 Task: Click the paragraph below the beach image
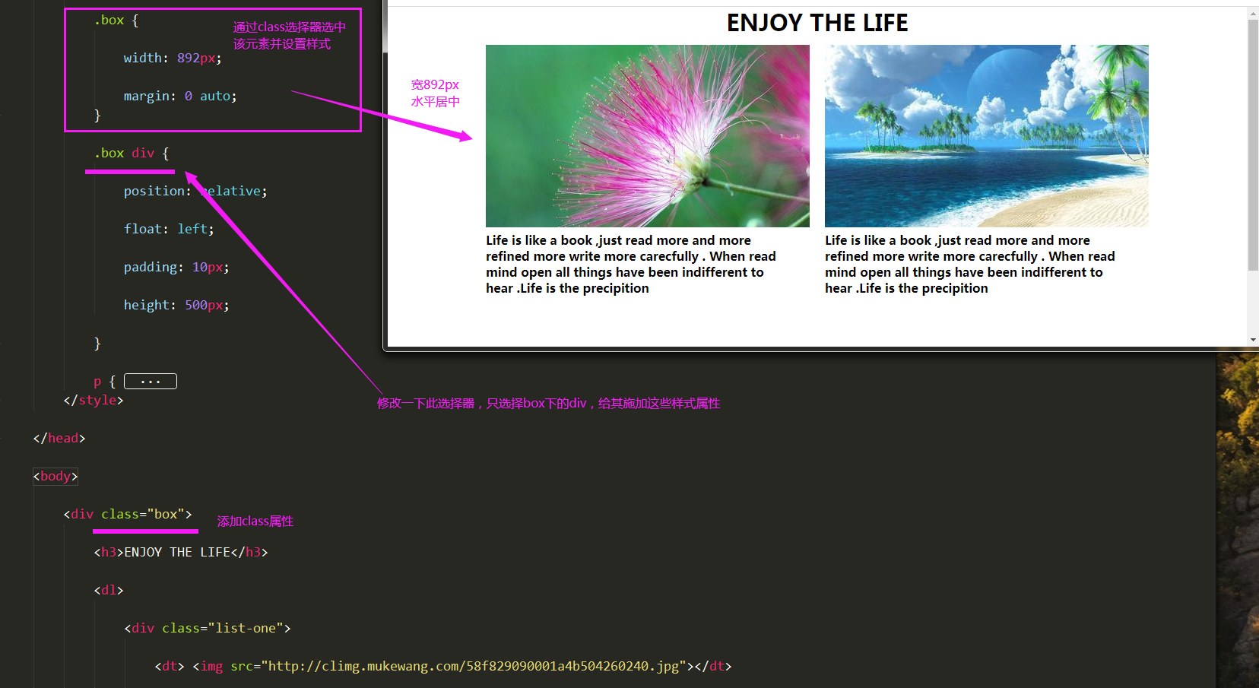970,265
